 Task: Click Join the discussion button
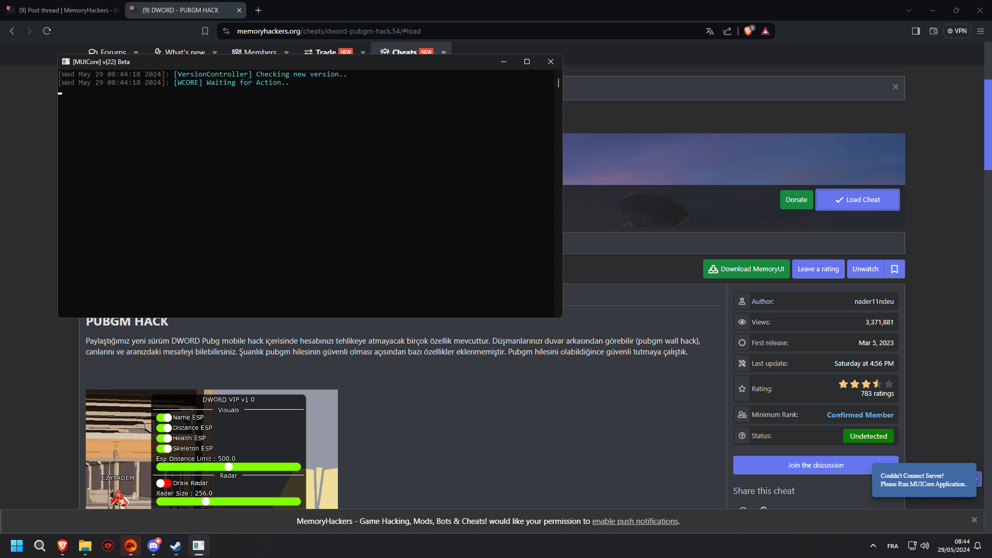click(x=815, y=466)
